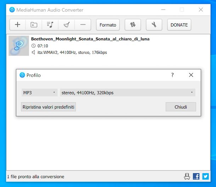The image size is (216, 187).
Task: Open the stereo, 44100Hz, 320kbps quality dropdown
Action: point(127,93)
